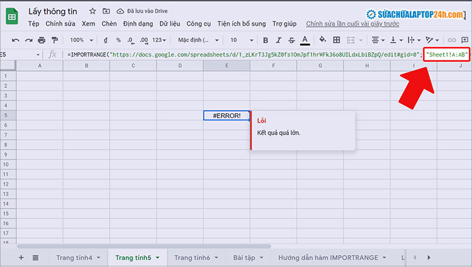Click the select-all corner box
Screen dimensions: 472x267
click(8, 65)
